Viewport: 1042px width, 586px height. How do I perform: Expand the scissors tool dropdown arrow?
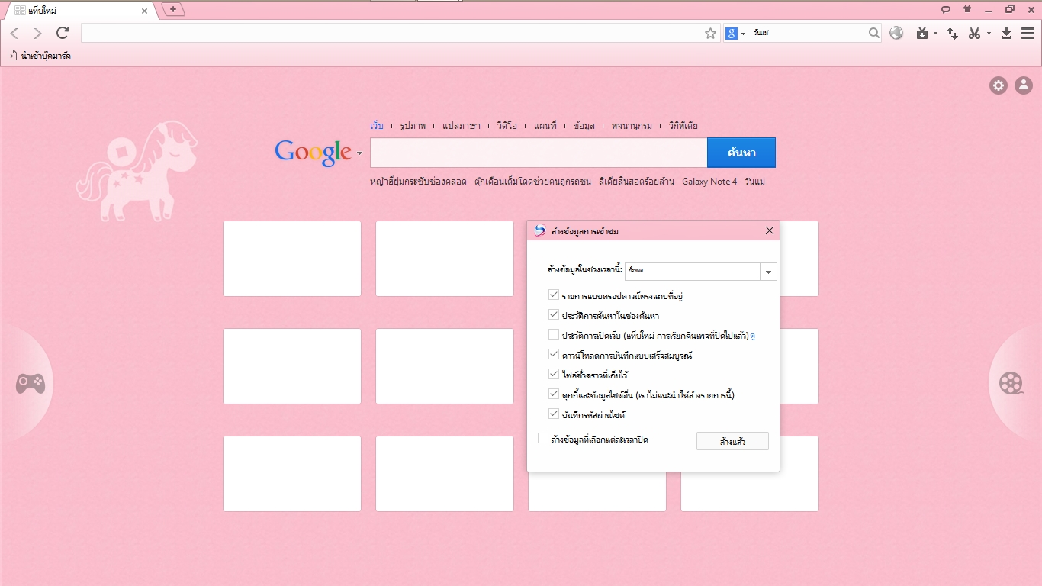click(x=989, y=34)
